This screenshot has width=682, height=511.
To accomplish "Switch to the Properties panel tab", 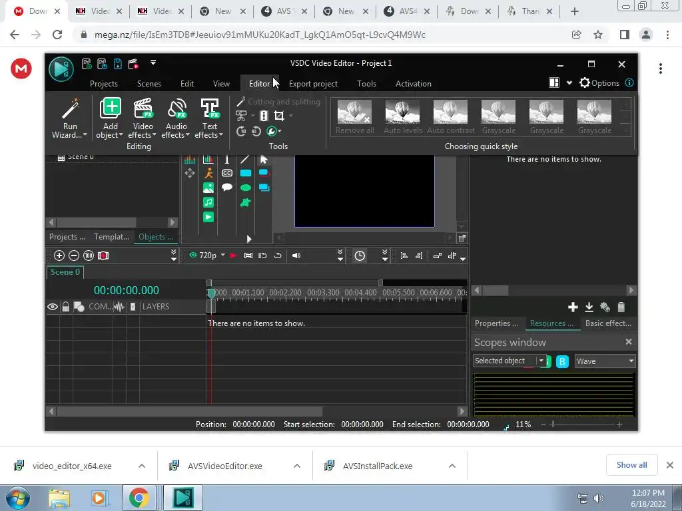I will (496, 323).
